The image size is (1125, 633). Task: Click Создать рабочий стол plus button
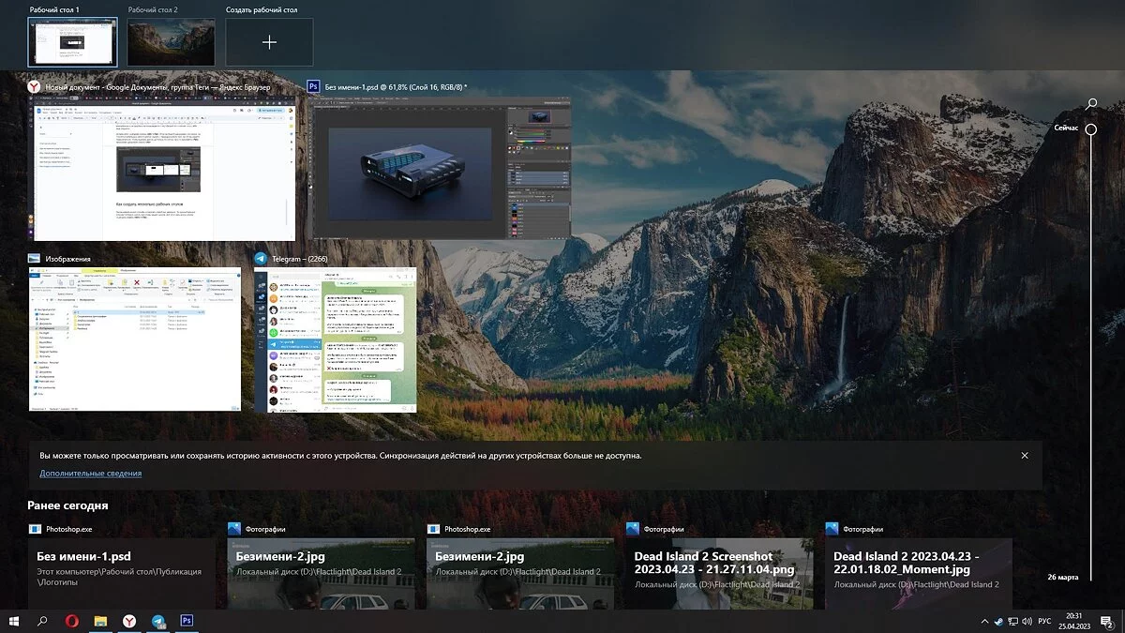[x=269, y=42]
